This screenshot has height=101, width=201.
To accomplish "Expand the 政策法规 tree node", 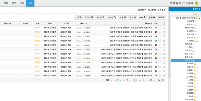I will coord(197,31).
